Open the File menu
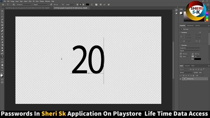 click(5, 1)
